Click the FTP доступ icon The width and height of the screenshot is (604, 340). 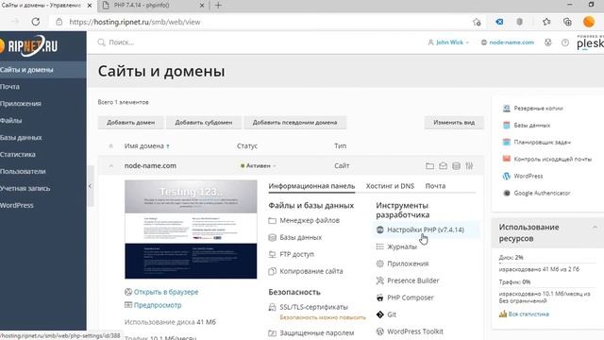coord(273,254)
